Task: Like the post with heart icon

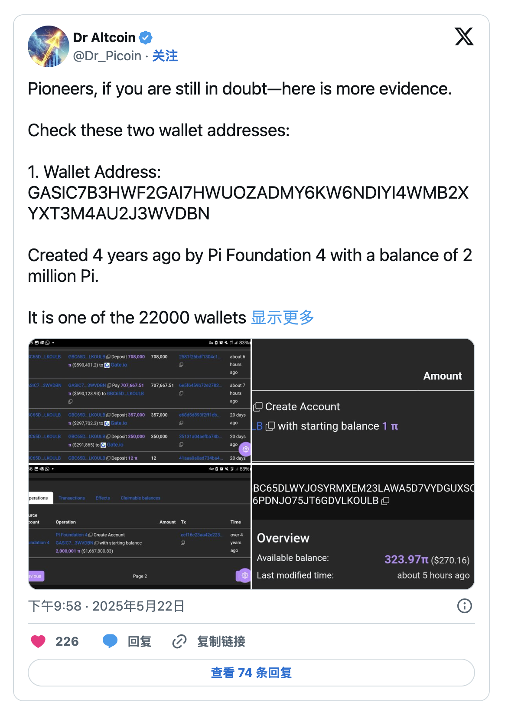Action: pyautogui.click(x=38, y=641)
